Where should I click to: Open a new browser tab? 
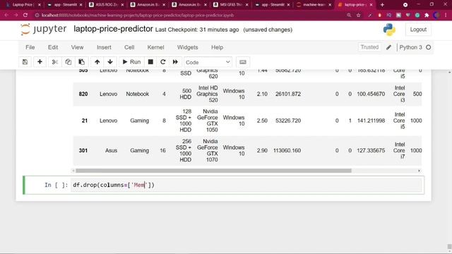coord(382,5)
